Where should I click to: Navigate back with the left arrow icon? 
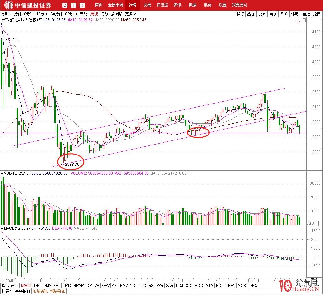[74, 5]
